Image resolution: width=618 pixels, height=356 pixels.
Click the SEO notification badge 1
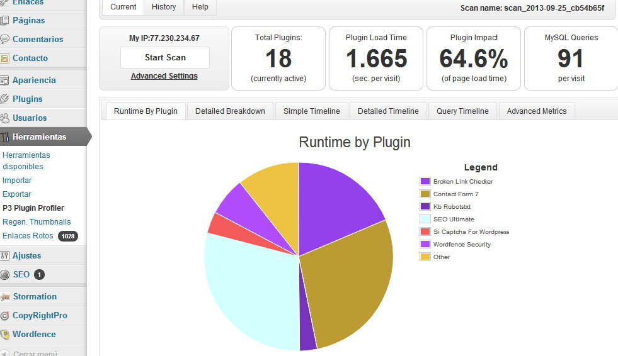(39, 275)
